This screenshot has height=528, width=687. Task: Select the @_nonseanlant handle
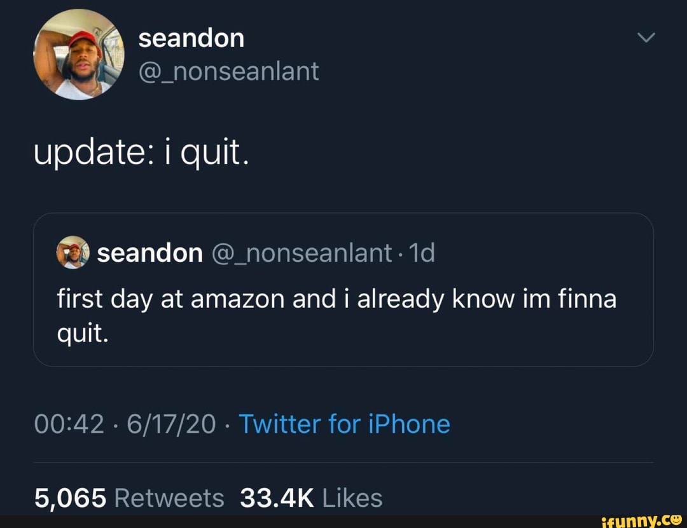(x=228, y=71)
